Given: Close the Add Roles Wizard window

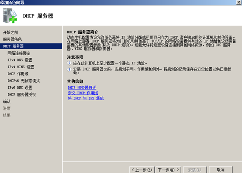Looking at the screenshot, I should pyautogui.click(x=239, y=2).
